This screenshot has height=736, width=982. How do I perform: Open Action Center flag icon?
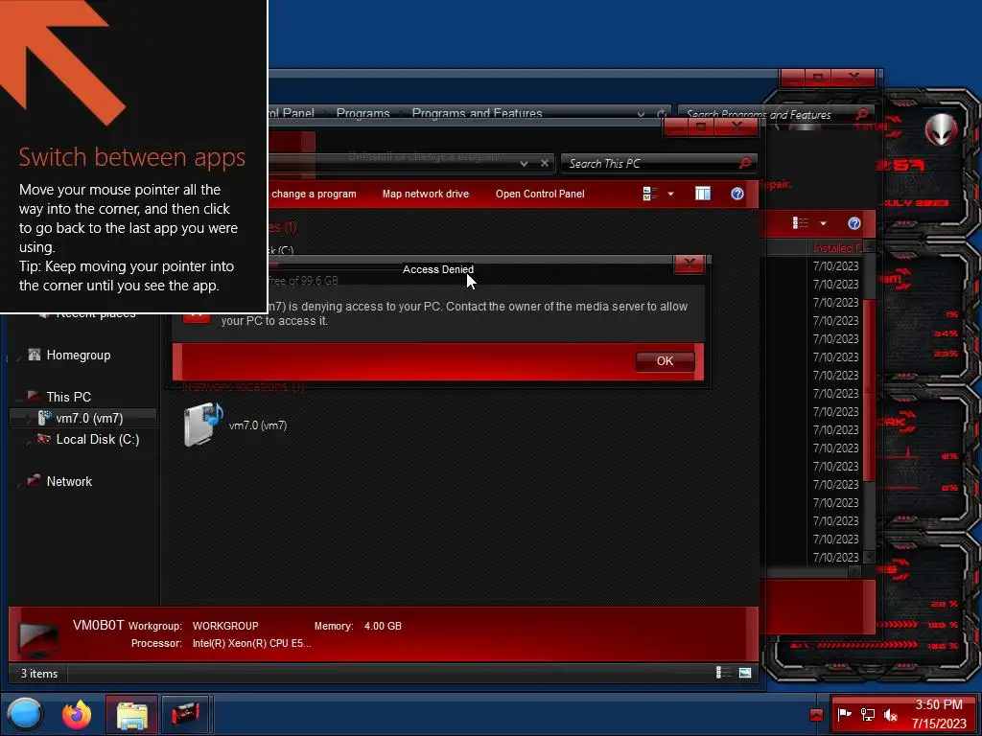845,714
